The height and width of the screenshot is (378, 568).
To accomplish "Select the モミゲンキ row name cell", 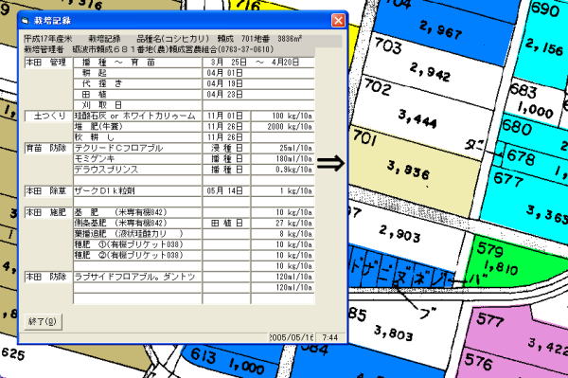I will [137, 159].
